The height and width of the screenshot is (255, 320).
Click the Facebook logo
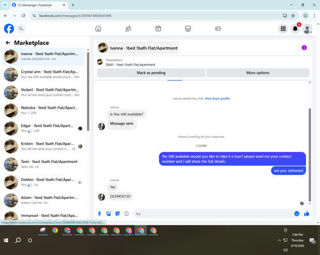tap(9, 29)
